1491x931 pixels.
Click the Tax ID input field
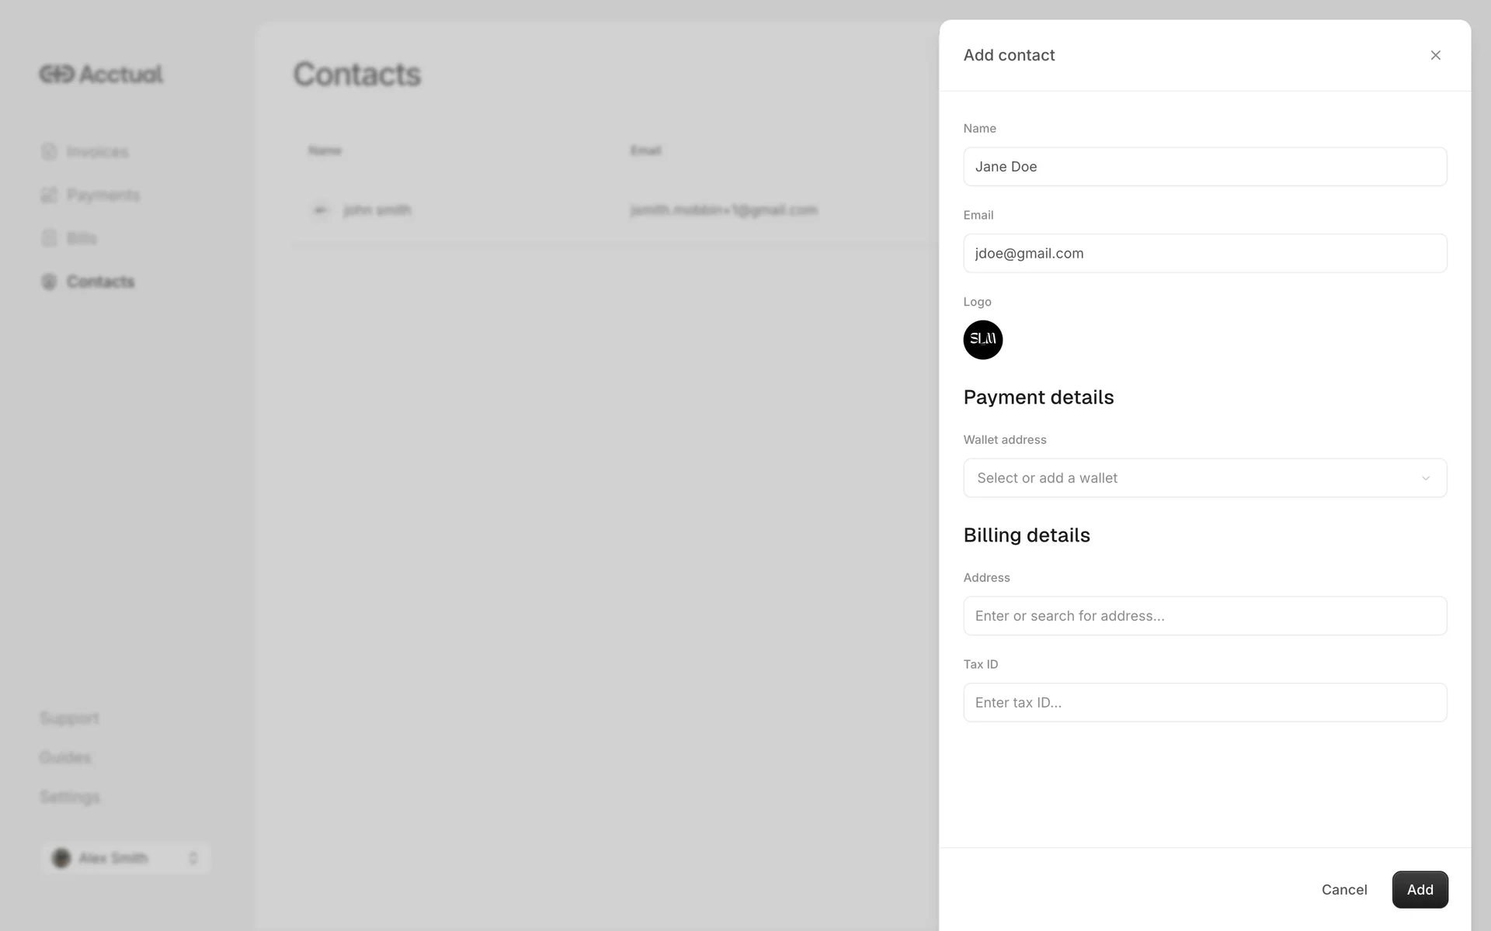pyautogui.click(x=1204, y=703)
